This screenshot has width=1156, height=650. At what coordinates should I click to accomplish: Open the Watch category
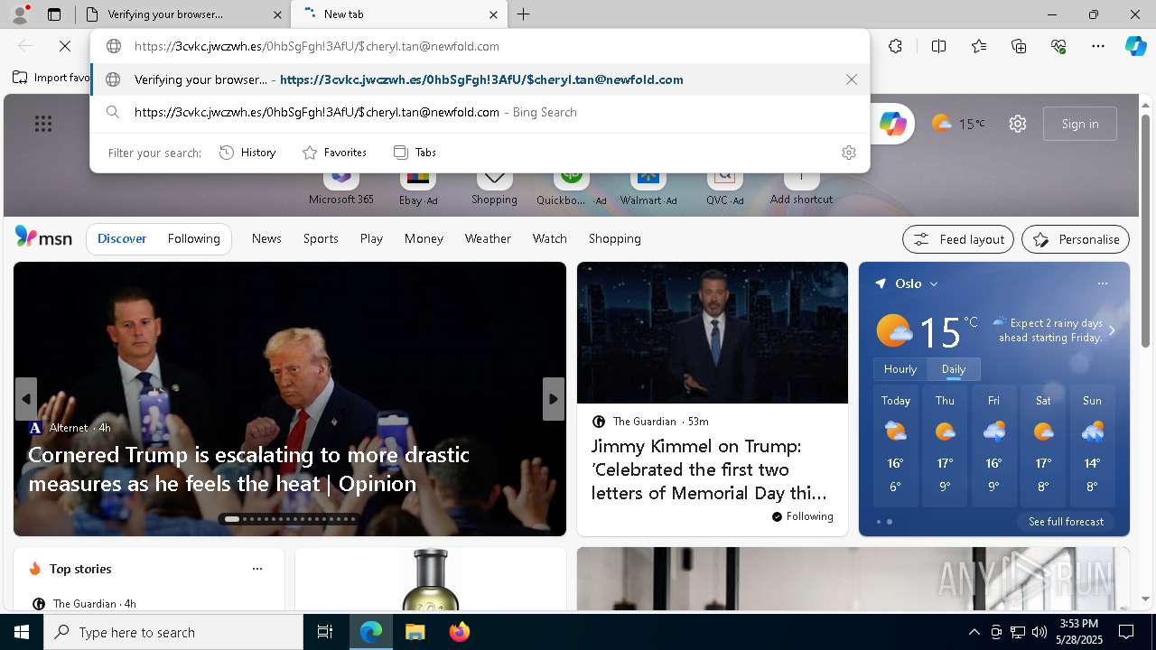point(550,238)
